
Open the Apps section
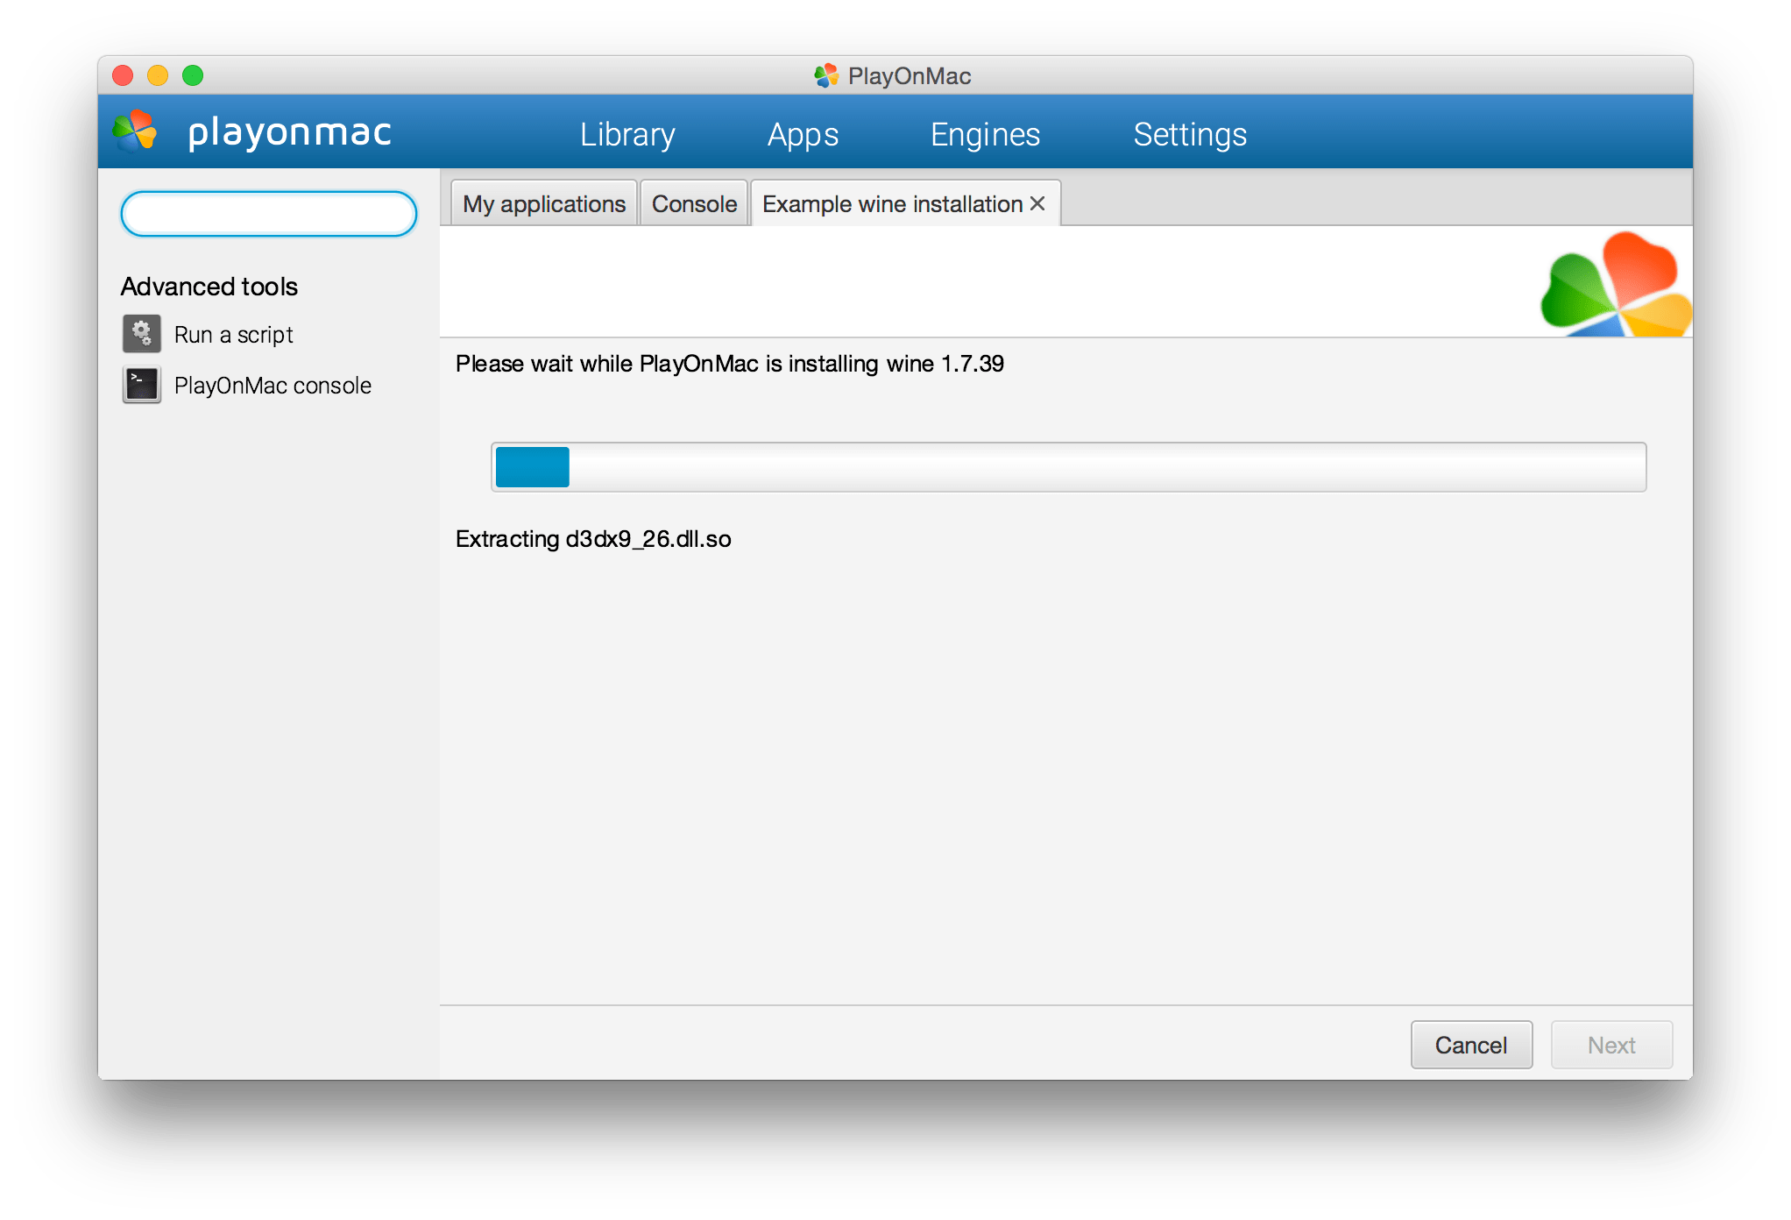pyautogui.click(x=803, y=134)
